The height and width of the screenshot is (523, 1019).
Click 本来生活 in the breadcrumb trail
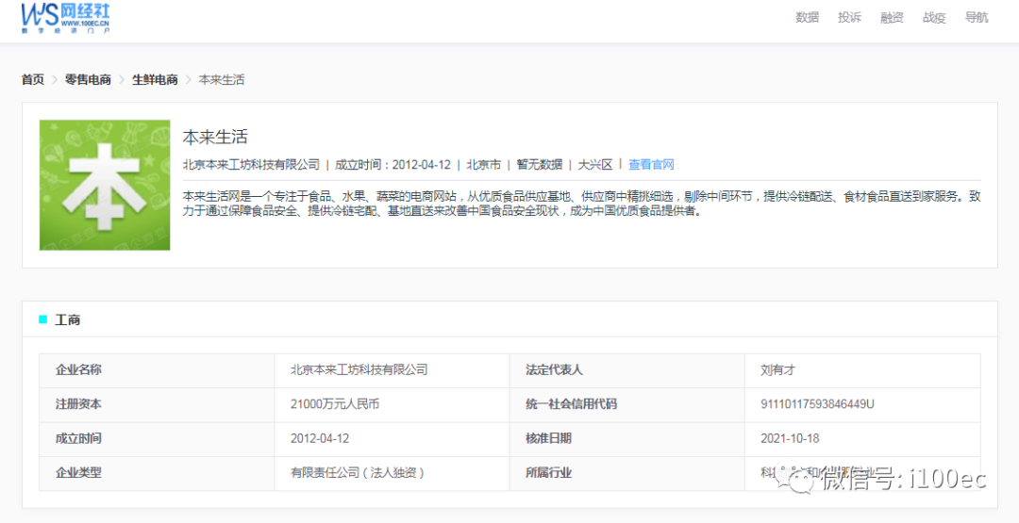[222, 80]
